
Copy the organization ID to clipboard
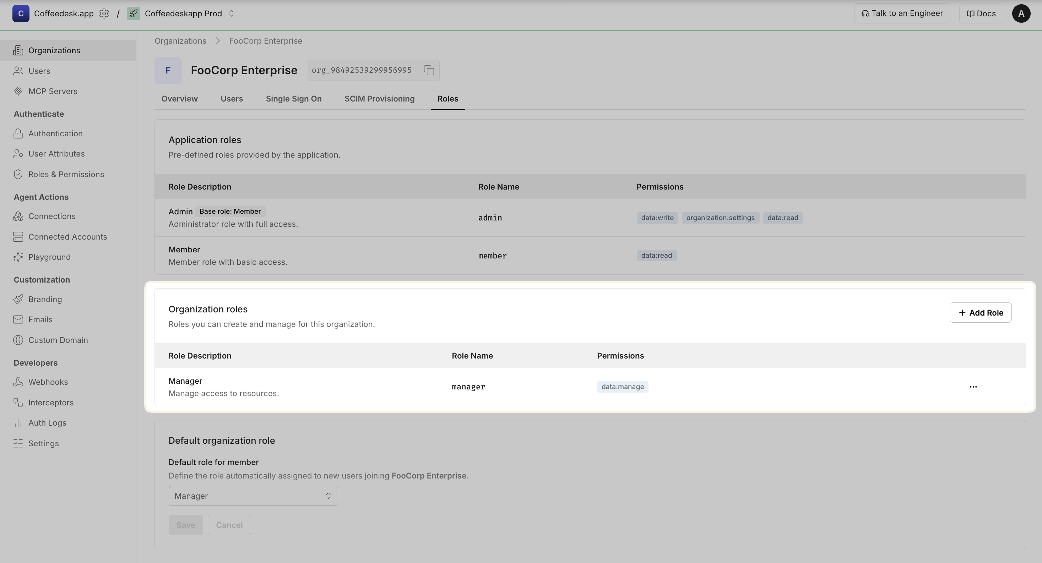pos(429,70)
